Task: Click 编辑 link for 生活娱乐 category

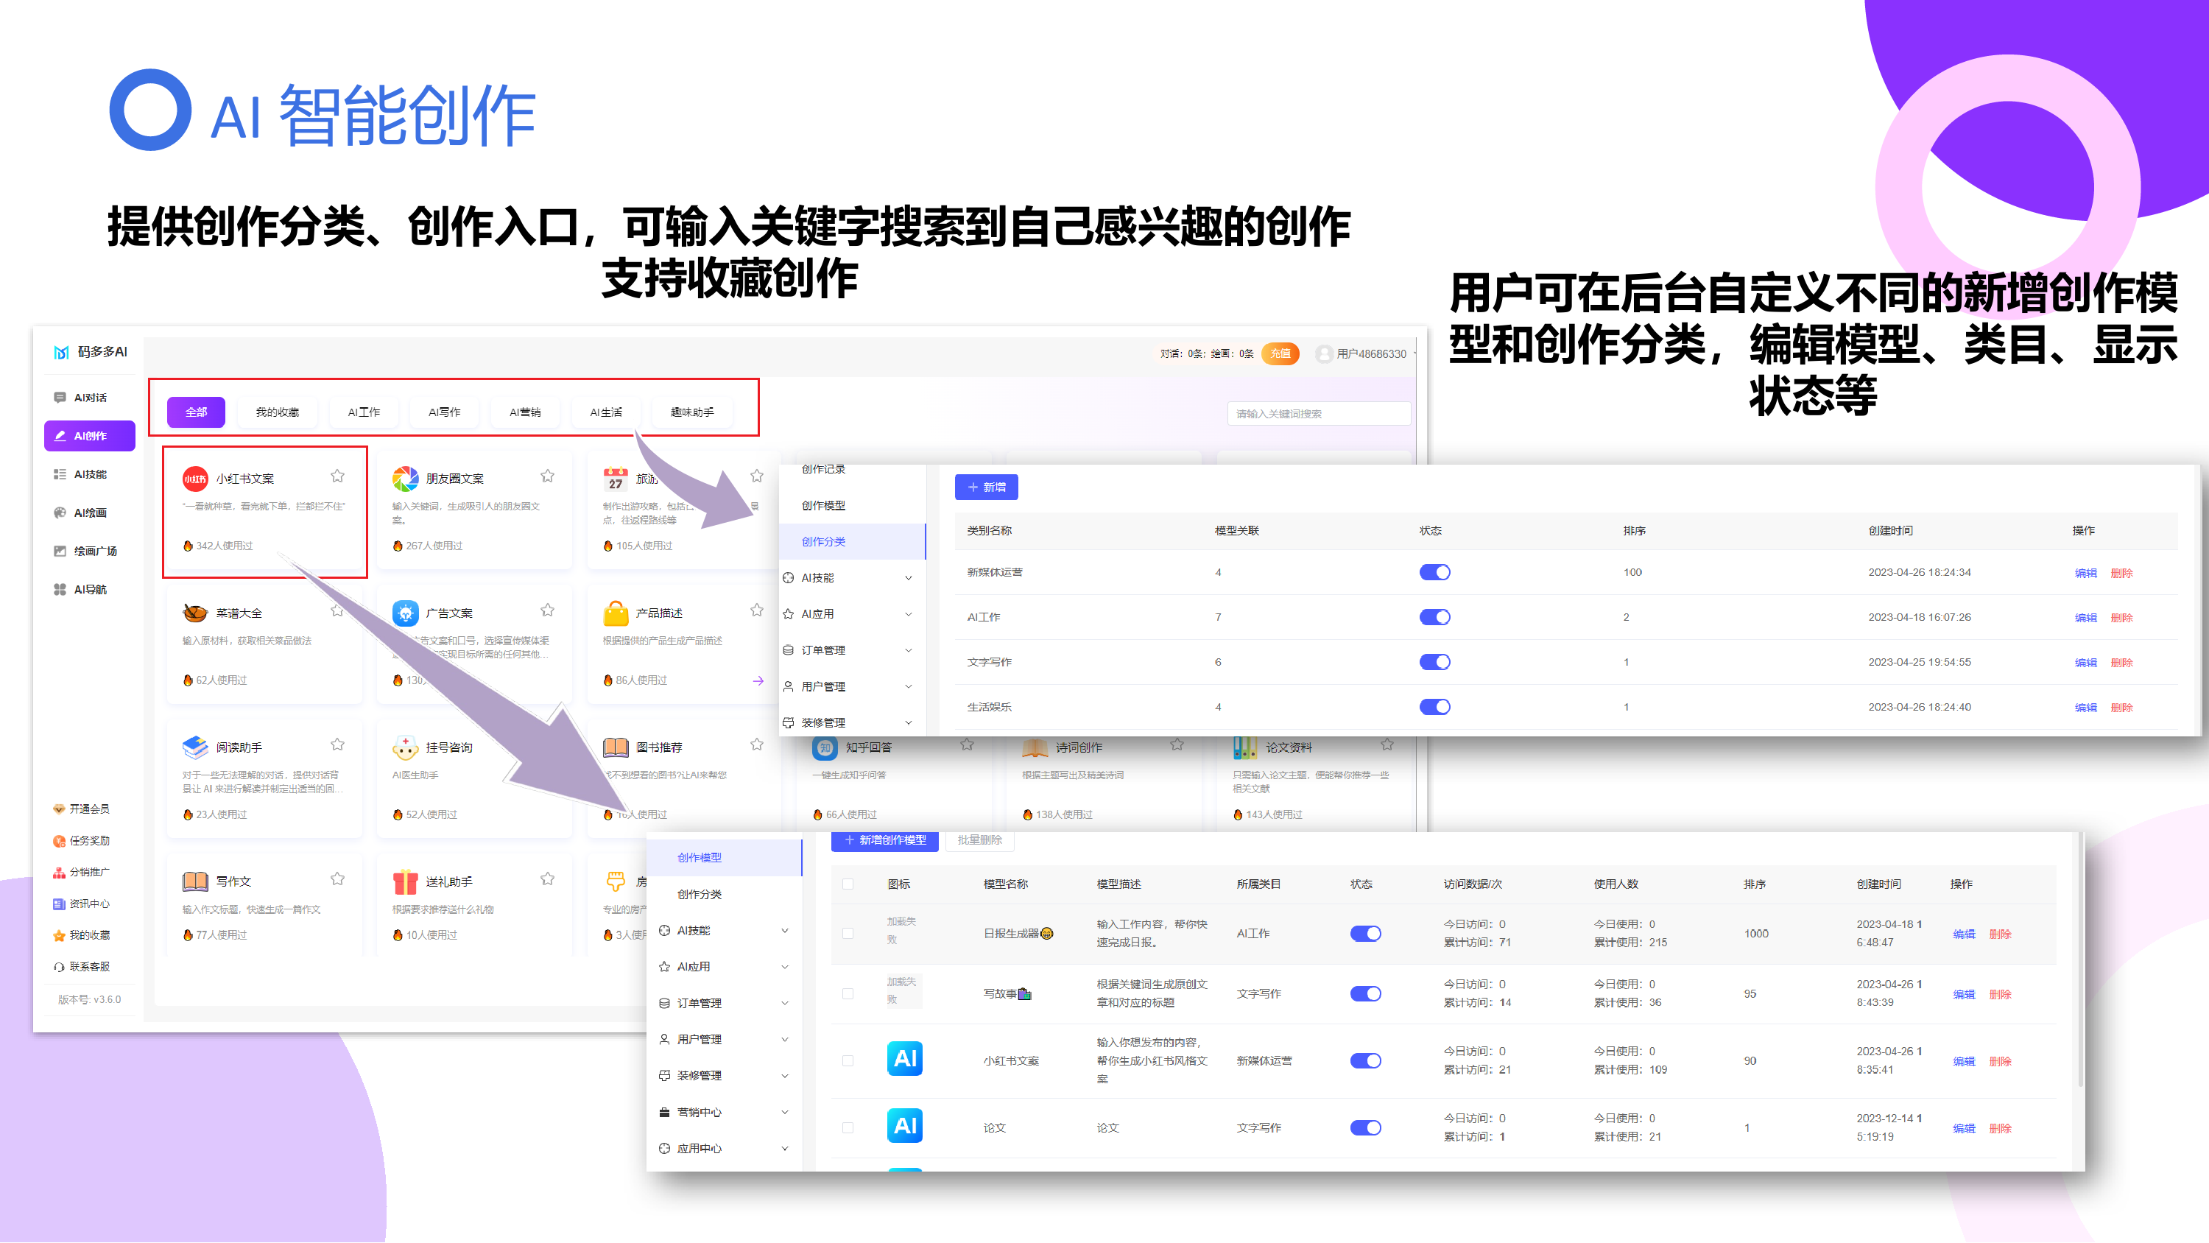Action: click(x=2085, y=708)
